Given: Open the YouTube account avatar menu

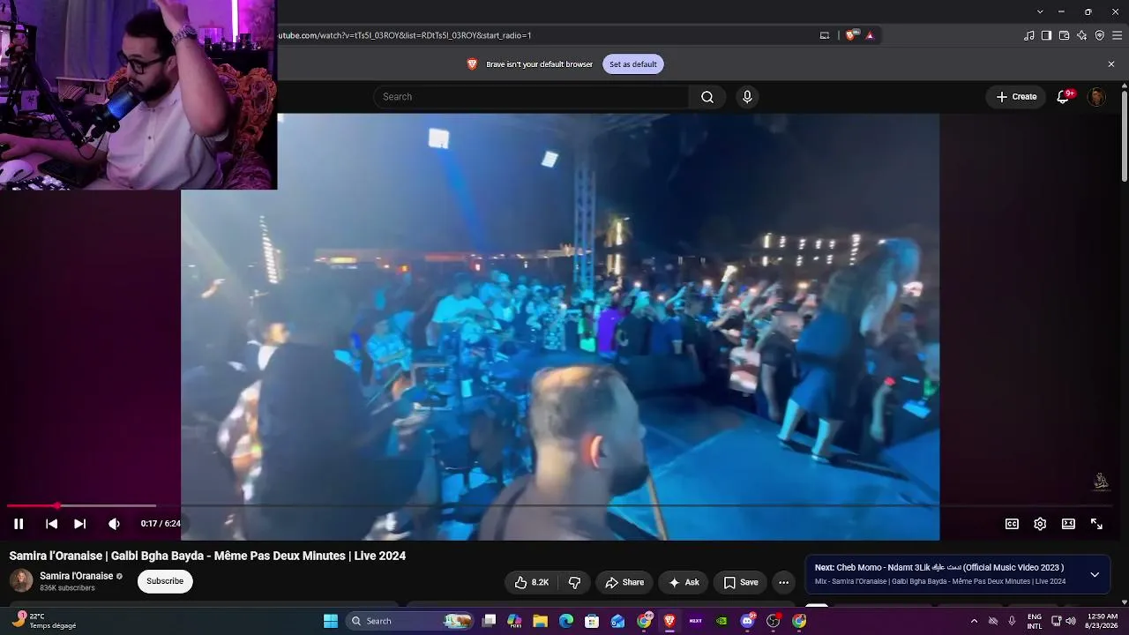Looking at the screenshot, I should [1096, 97].
